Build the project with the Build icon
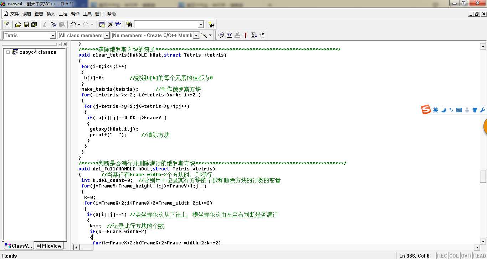Screen dimensions: 487x259 pyautogui.click(x=229, y=35)
